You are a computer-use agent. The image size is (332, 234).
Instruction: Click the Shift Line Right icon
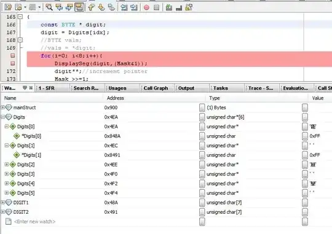pyautogui.click(x=134, y=7)
